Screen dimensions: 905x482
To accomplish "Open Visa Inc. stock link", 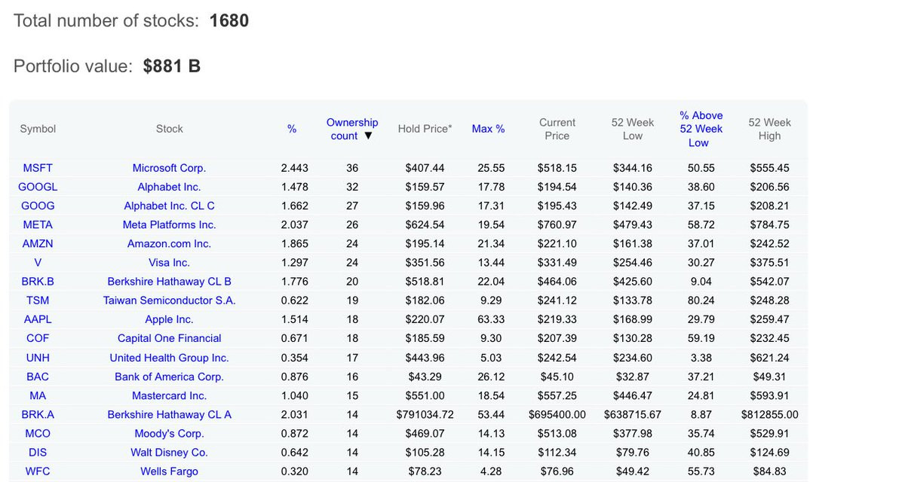I will (x=169, y=262).
